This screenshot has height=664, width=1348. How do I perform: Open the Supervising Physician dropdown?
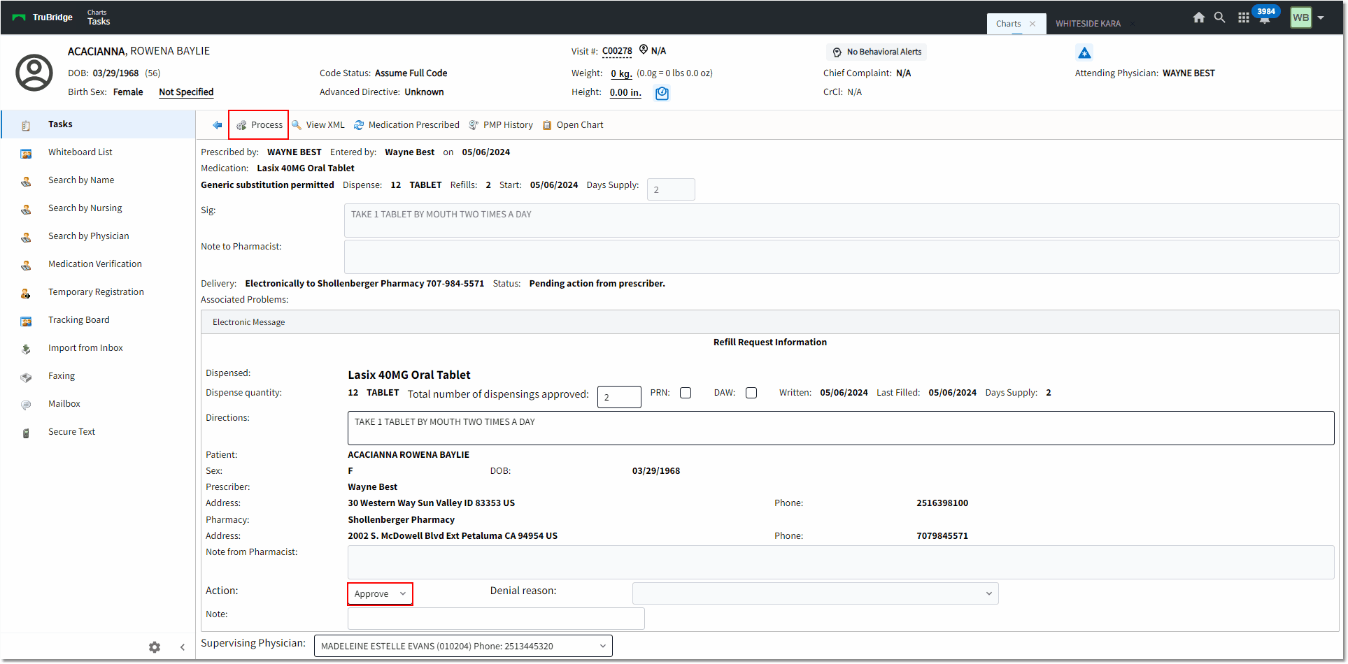[x=463, y=646]
